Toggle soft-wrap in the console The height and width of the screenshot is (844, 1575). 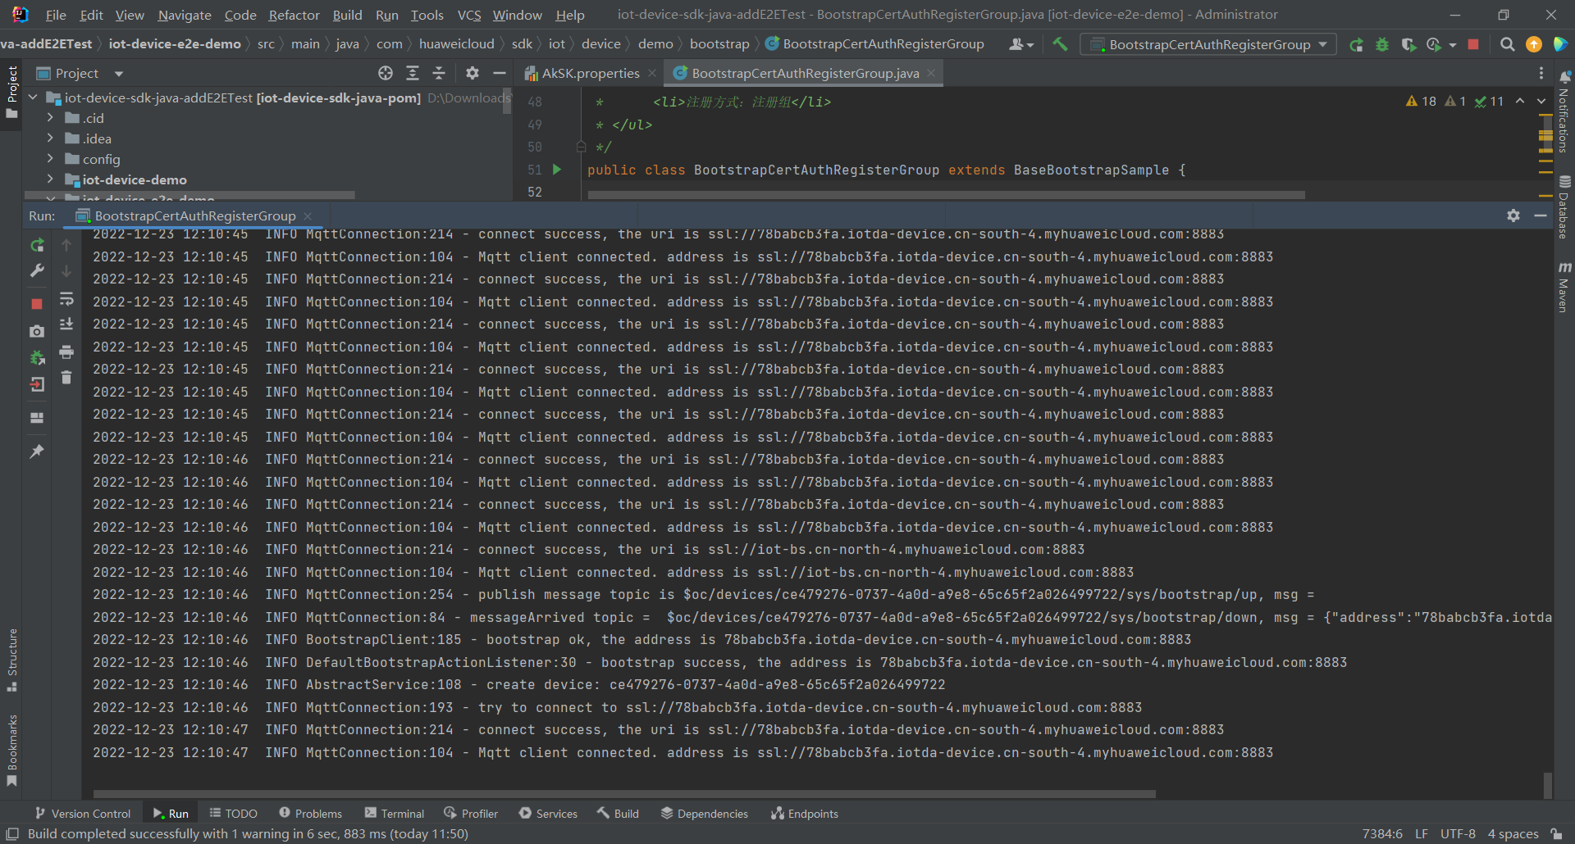tap(66, 299)
